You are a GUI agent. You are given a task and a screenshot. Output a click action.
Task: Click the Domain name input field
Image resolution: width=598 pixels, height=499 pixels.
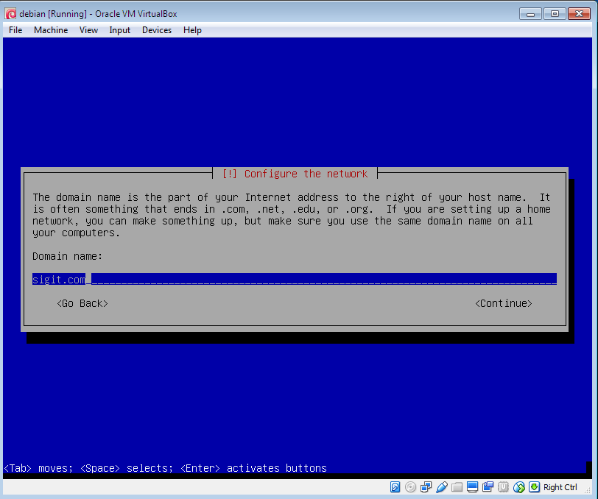tap(295, 279)
